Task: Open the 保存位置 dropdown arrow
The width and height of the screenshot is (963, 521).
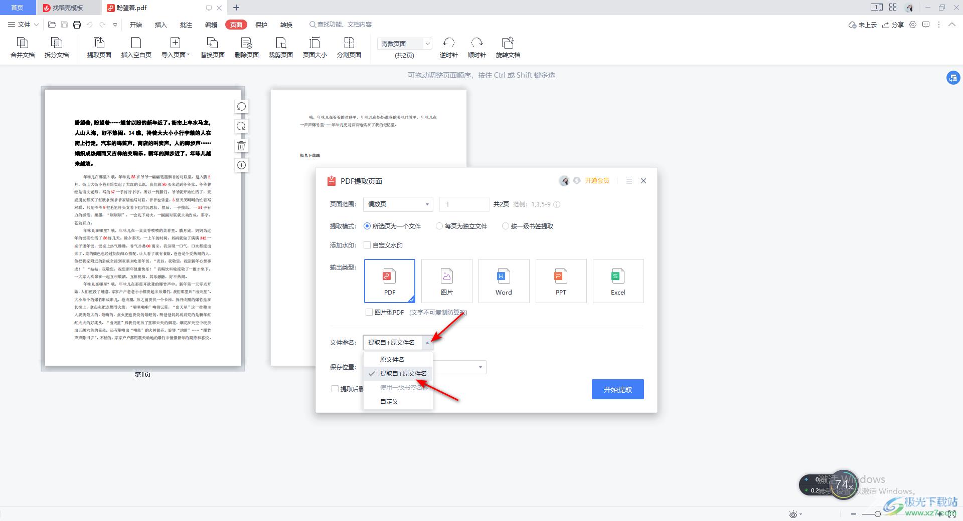Action: [480, 367]
